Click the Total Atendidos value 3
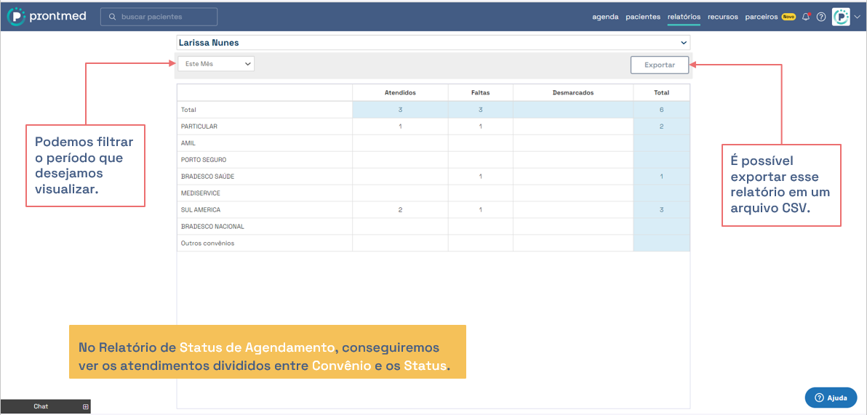Screen dimensions: 867x415 [400, 110]
